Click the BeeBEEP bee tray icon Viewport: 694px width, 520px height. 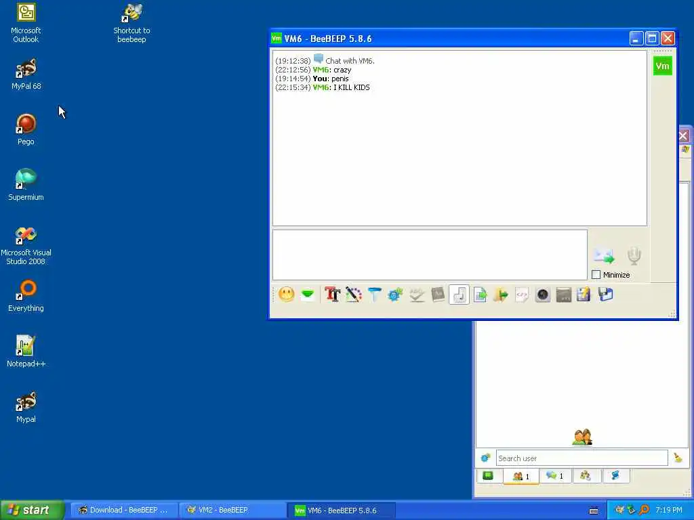(619, 510)
